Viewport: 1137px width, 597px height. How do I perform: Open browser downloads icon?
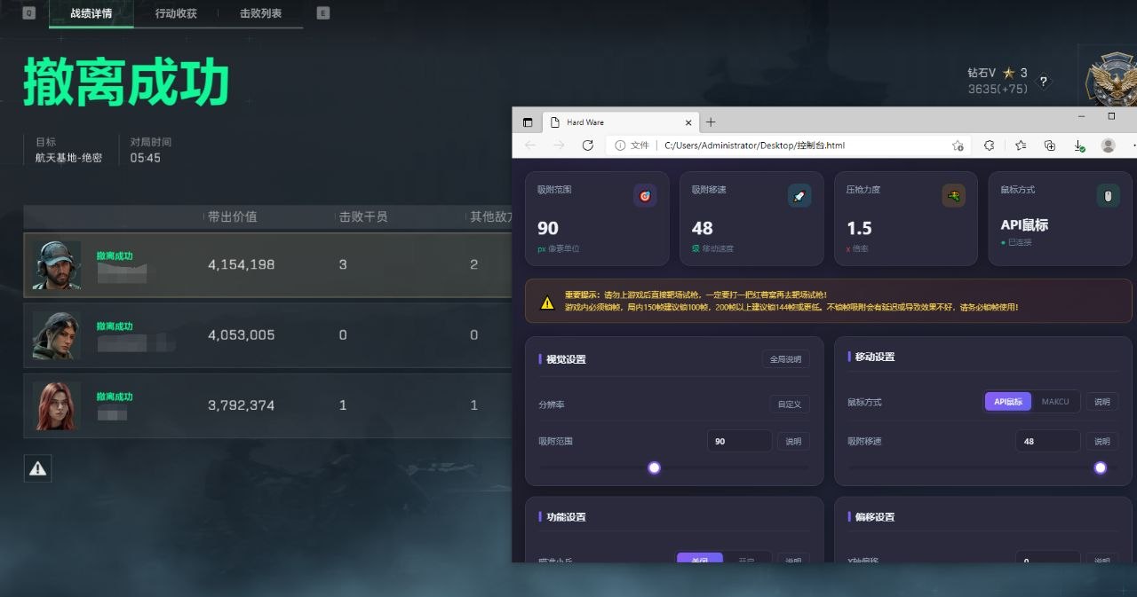tap(1078, 145)
